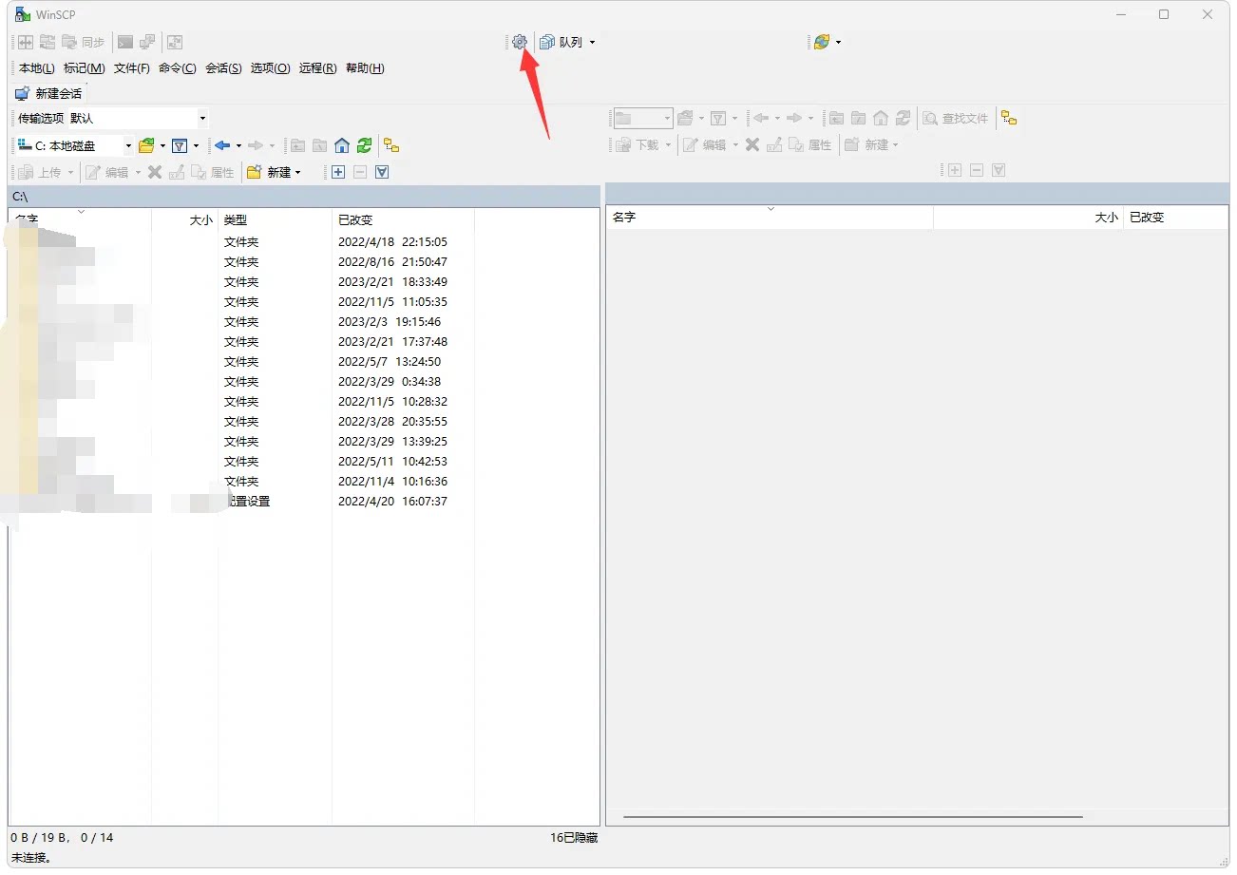Click the remote panel horizontal scrollbar
This screenshot has height=875, width=1237.
tap(853, 816)
